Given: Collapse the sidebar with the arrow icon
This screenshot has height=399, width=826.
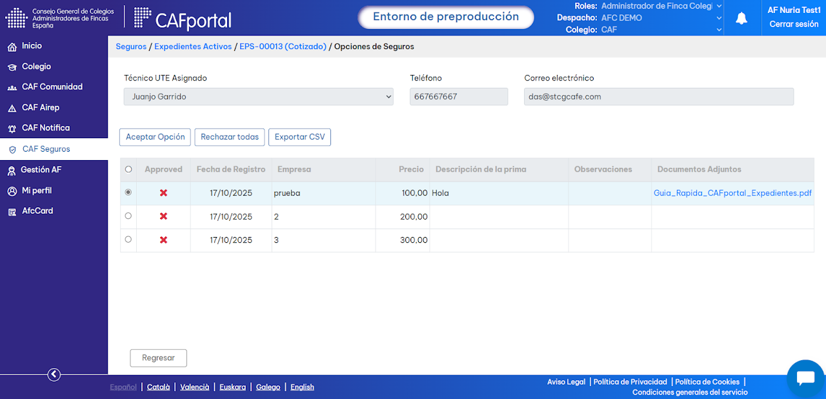Looking at the screenshot, I should coord(54,374).
